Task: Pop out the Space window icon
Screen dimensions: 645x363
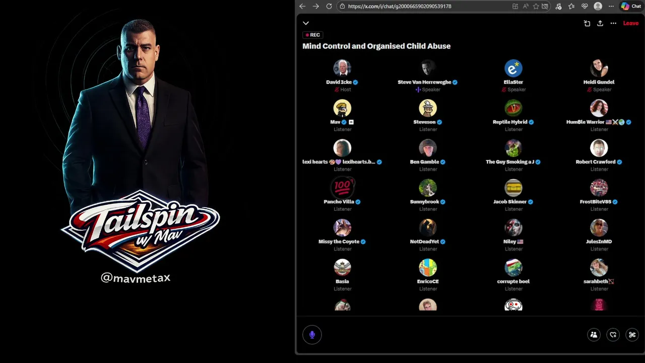Action: point(587,23)
